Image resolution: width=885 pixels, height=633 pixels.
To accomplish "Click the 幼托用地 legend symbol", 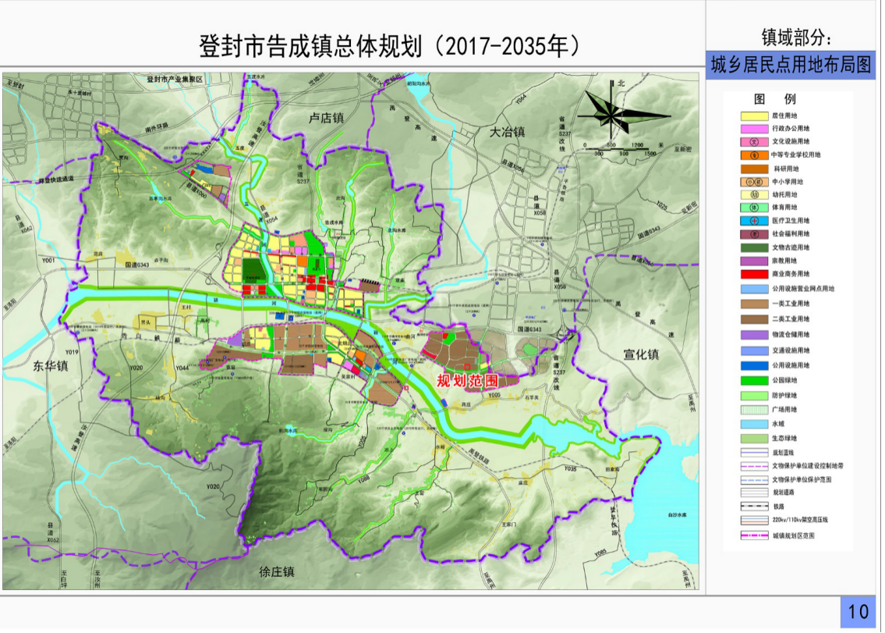I will 754,195.
